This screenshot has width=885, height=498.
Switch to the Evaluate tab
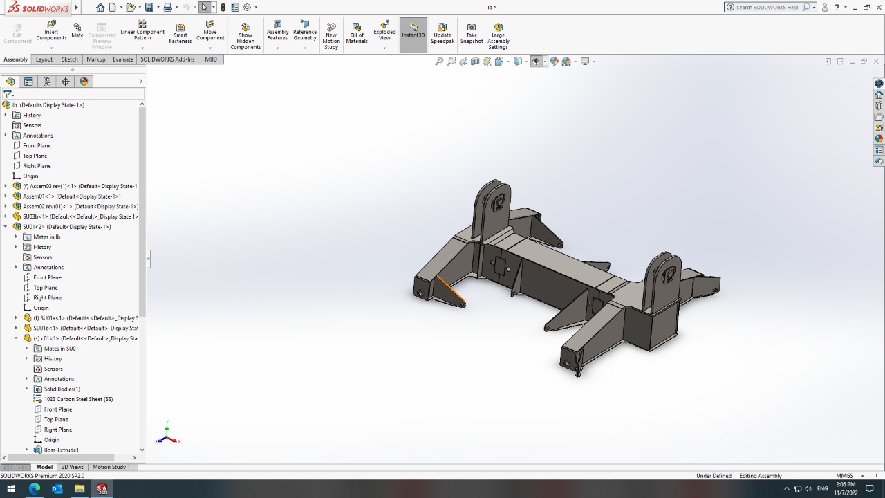[x=123, y=59]
